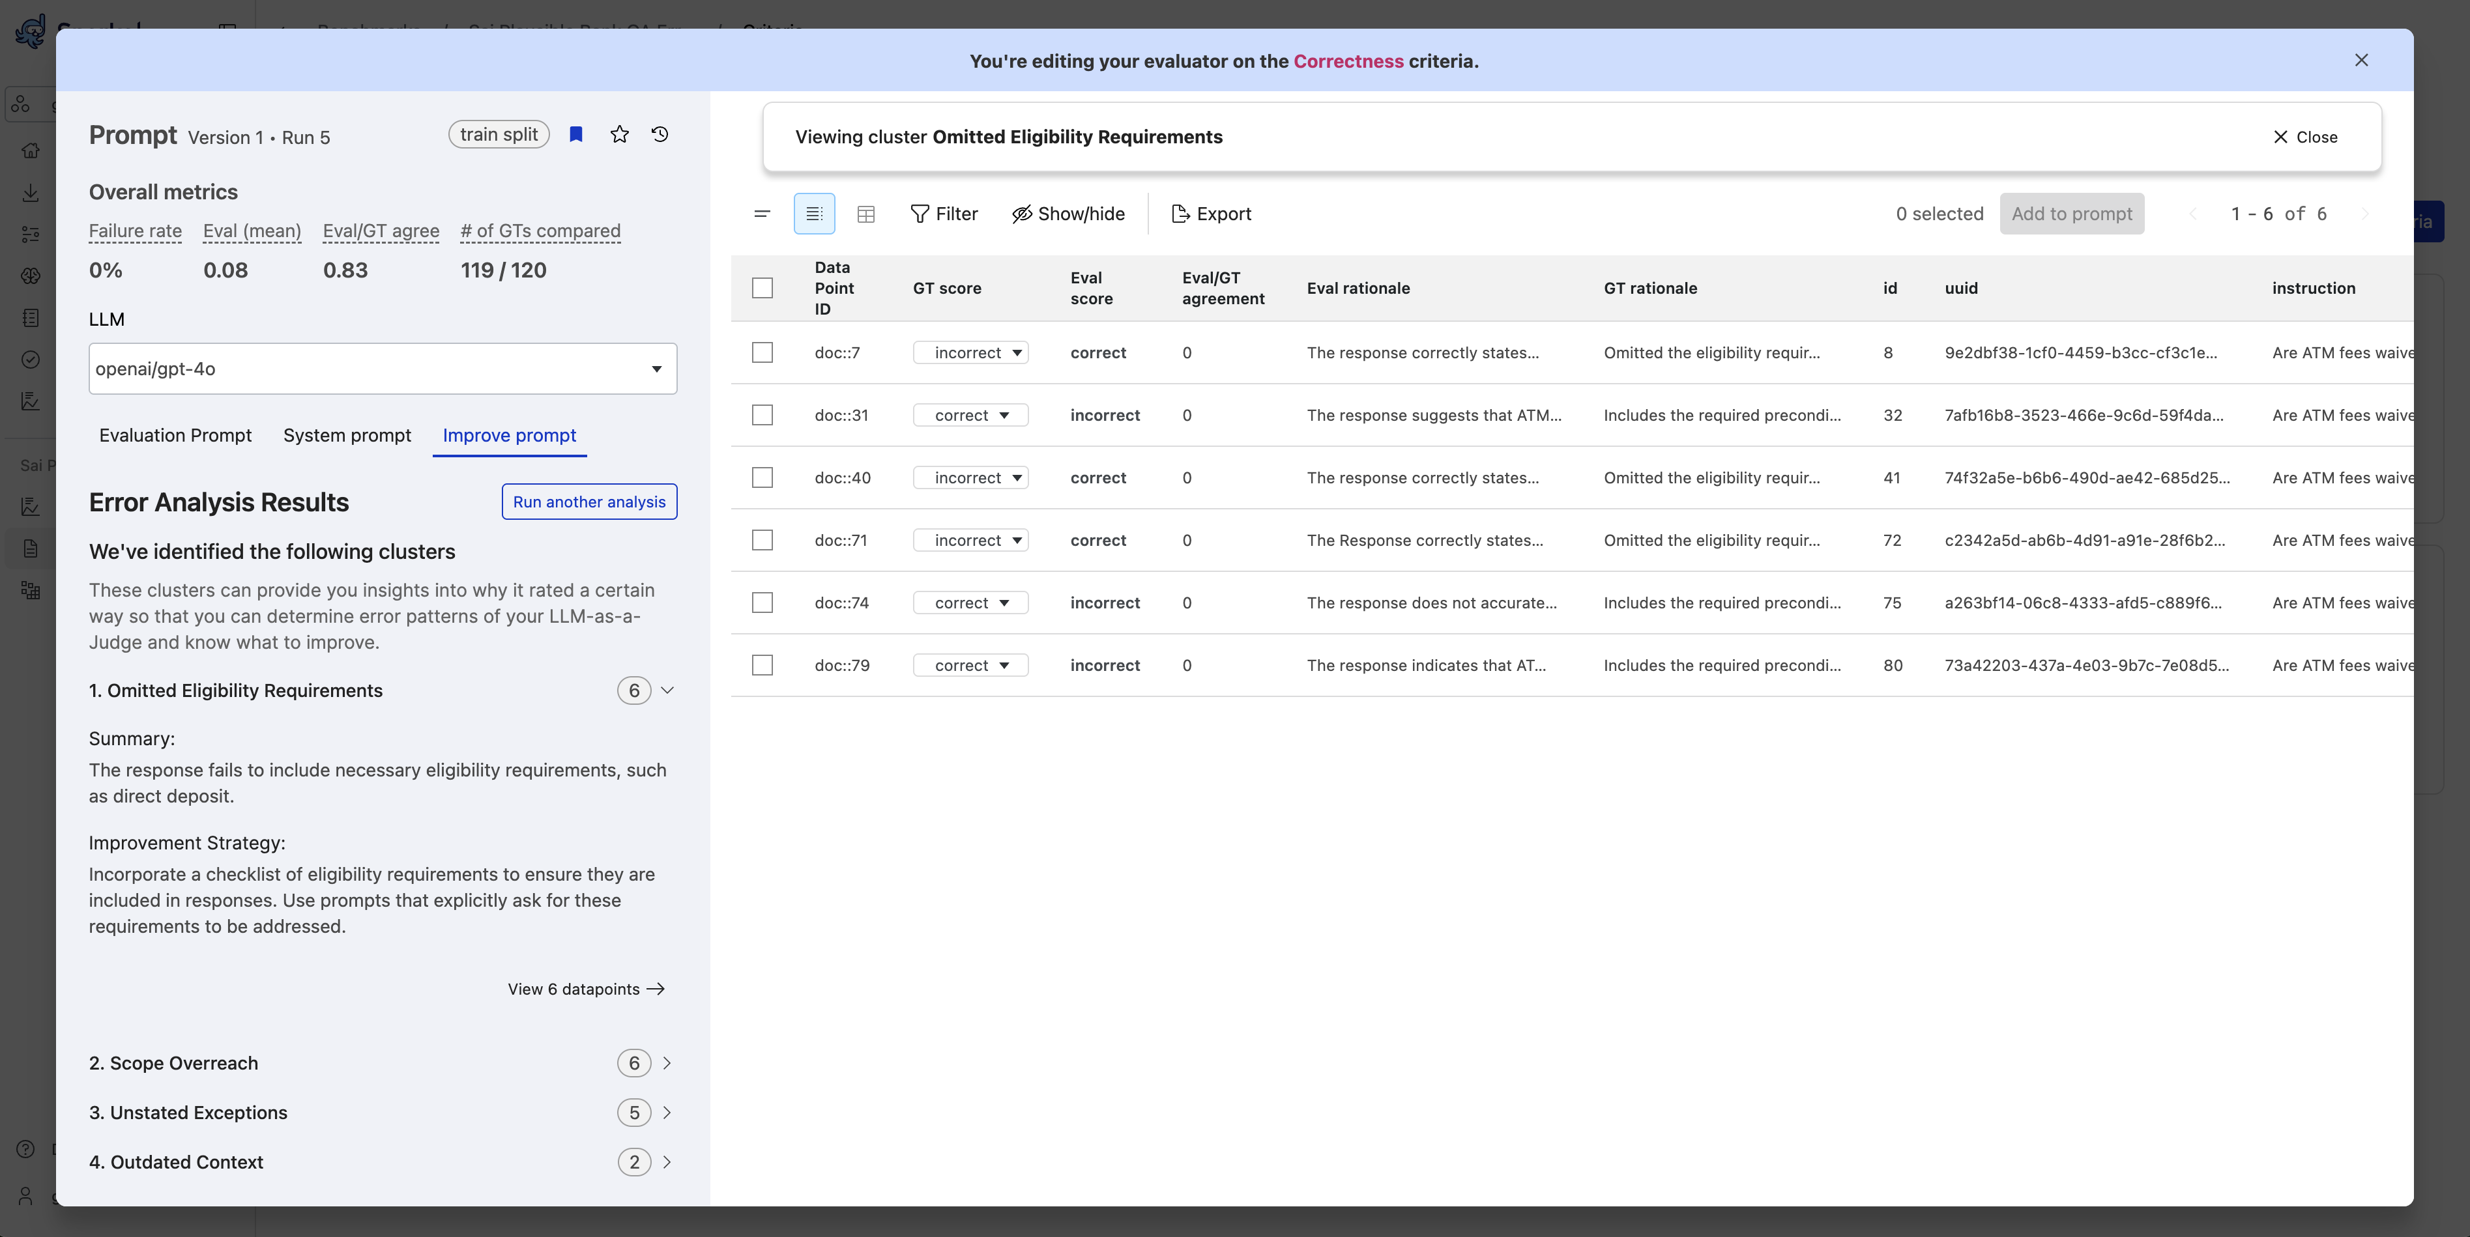Open the version history clock icon
Screen dimensions: 2470x1237
pyautogui.click(x=660, y=134)
